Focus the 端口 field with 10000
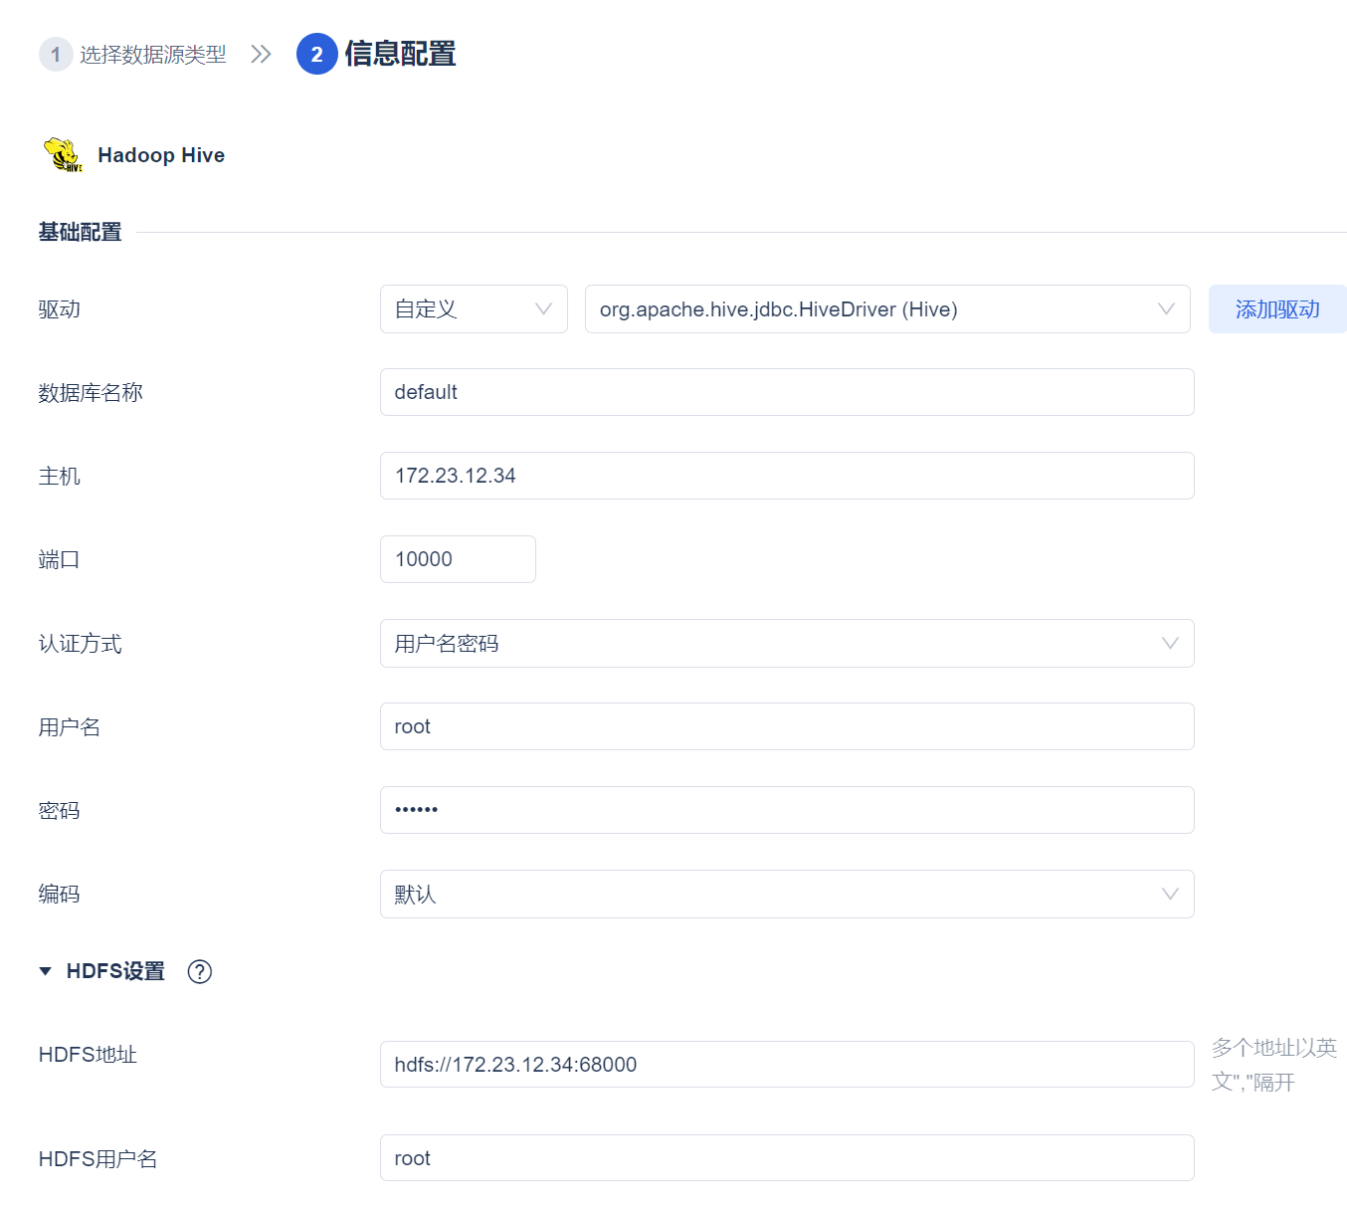 458,559
